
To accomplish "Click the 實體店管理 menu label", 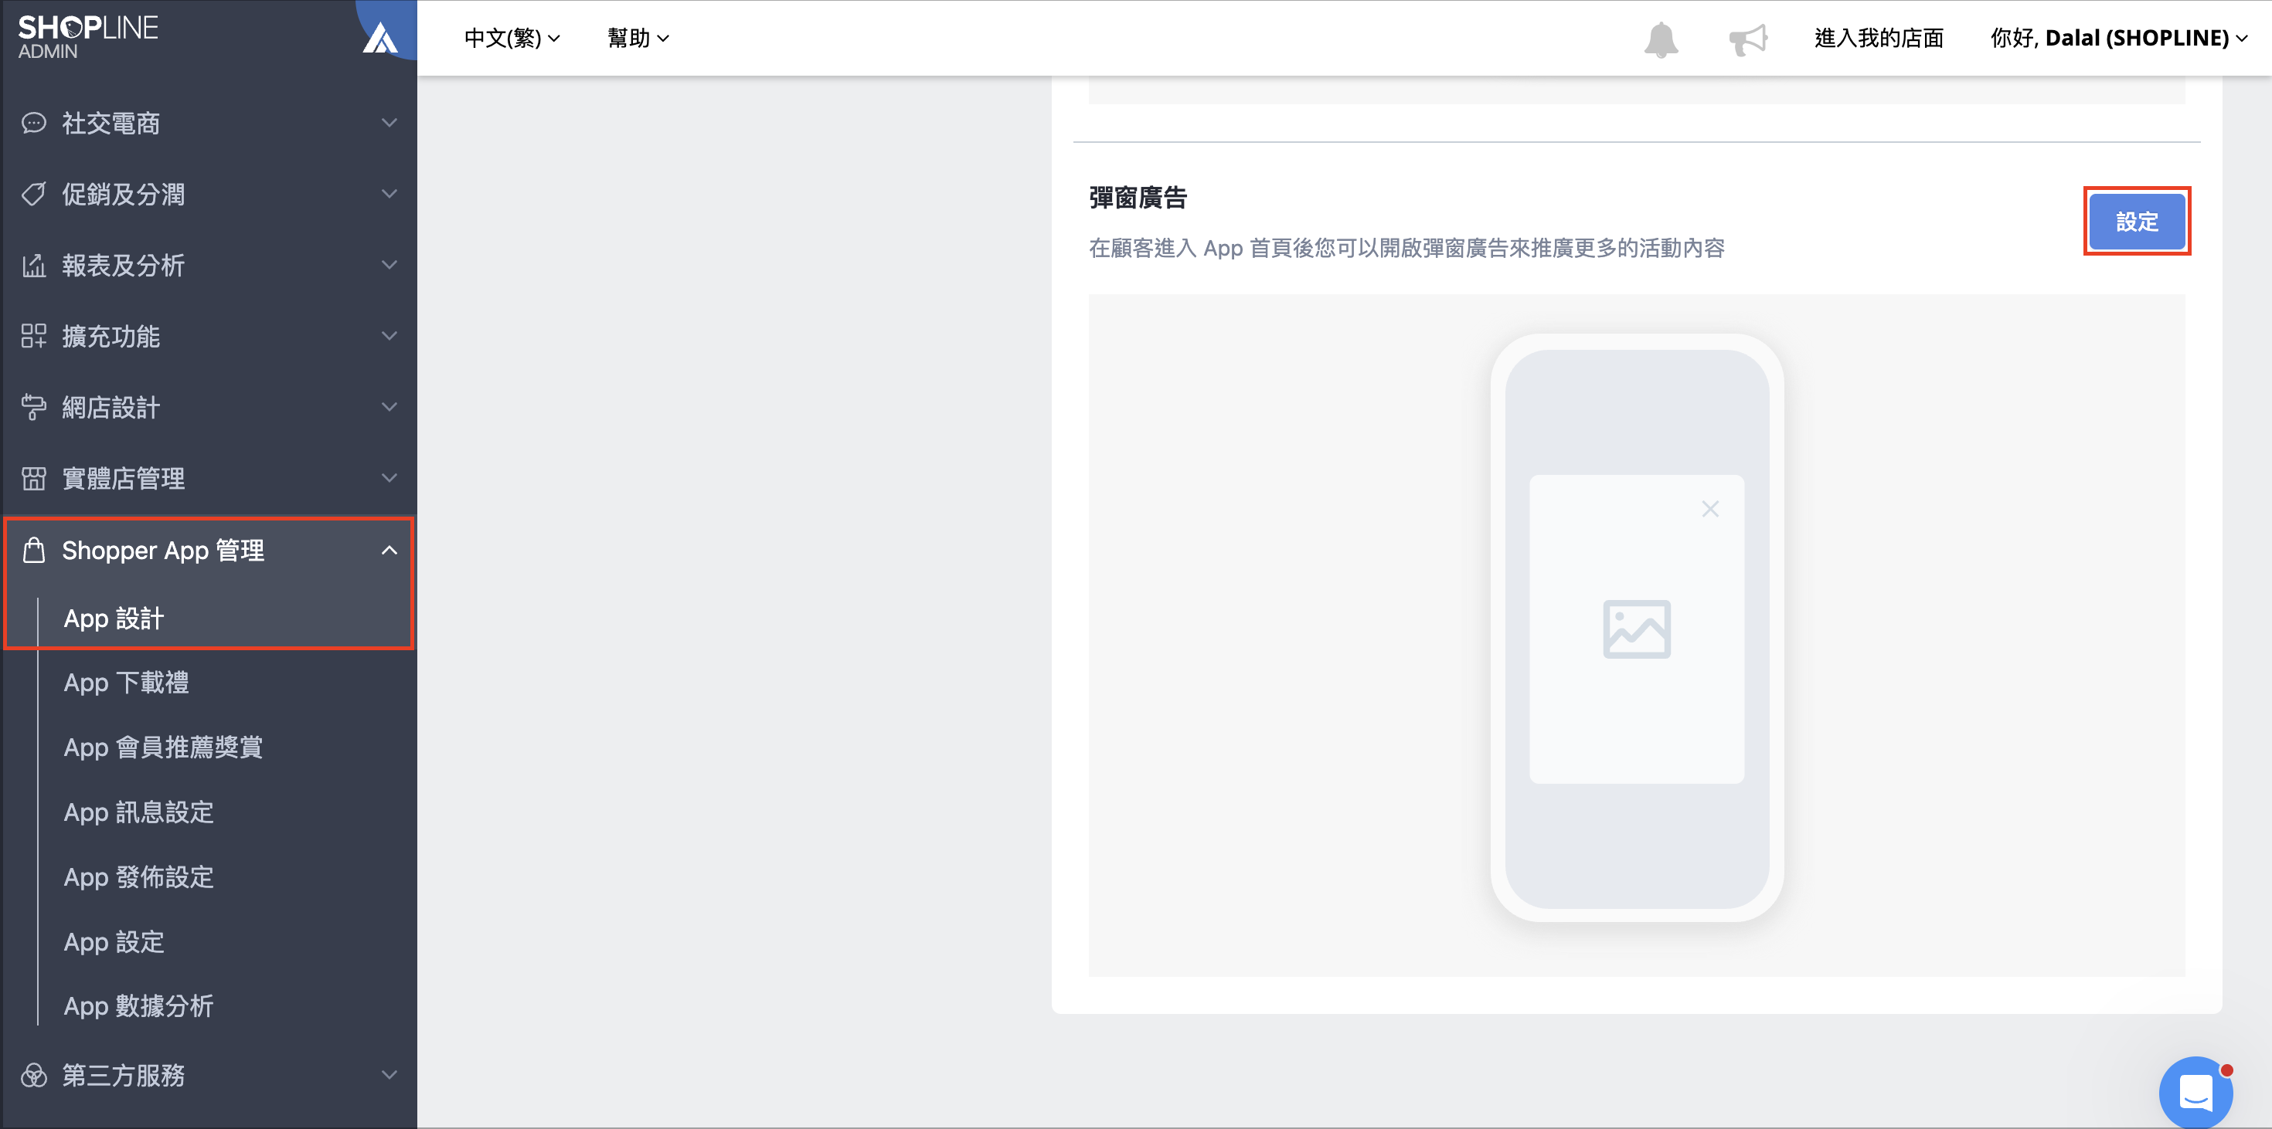I will pos(124,478).
